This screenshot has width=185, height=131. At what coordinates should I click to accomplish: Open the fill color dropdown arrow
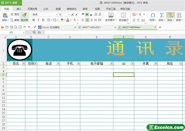(x=64, y=20)
